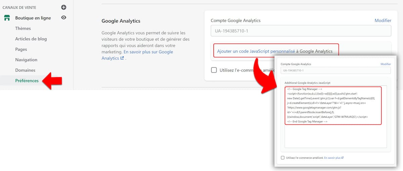The height and width of the screenshot is (171, 403).
Task: Click the external link icon after Google Analytics
Action: click(x=122, y=58)
